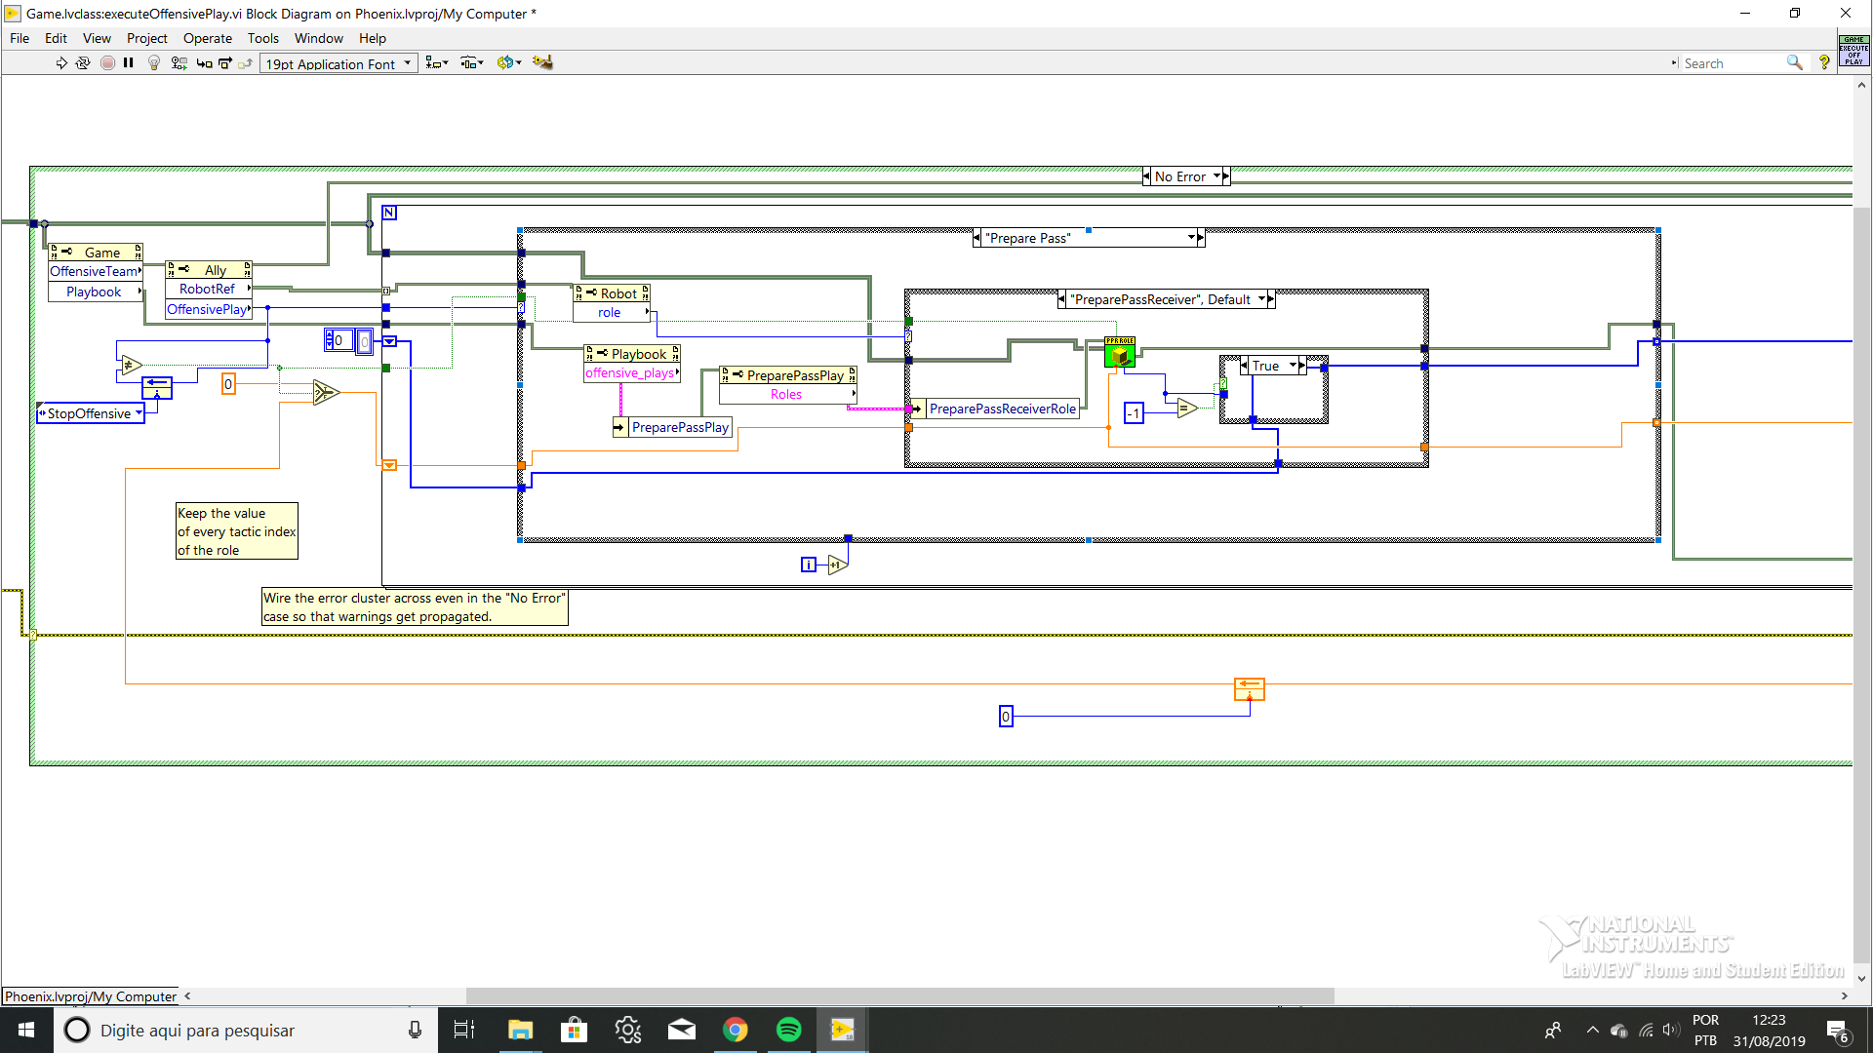Select the OffensivePlay element
The height and width of the screenshot is (1053, 1873).
[209, 309]
